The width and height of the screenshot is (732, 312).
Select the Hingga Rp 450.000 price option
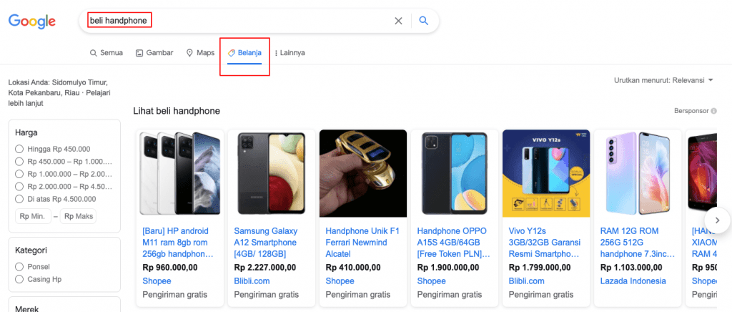click(19, 149)
